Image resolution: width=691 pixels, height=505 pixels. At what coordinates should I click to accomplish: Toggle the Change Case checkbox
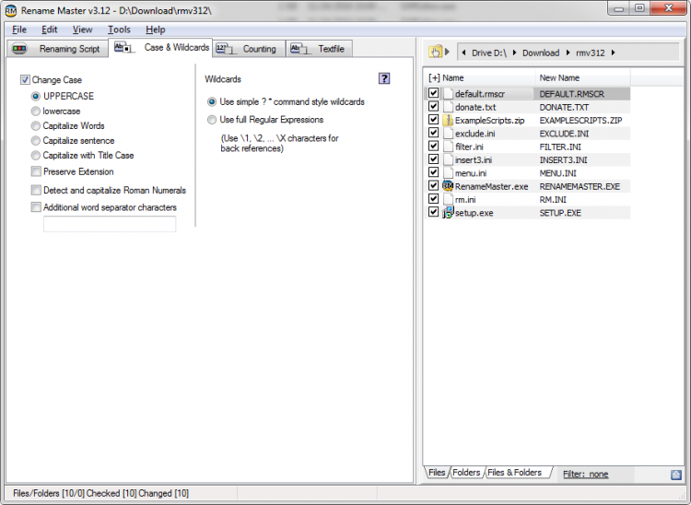click(x=25, y=80)
